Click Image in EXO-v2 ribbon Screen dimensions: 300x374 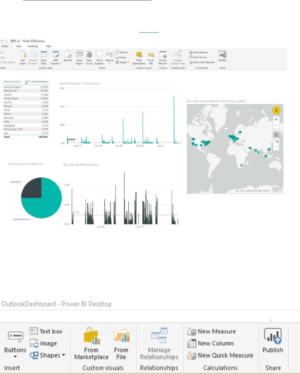click(120, 57)
